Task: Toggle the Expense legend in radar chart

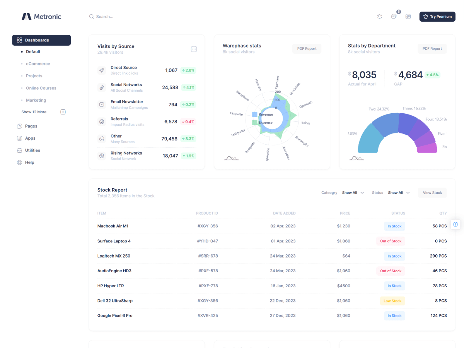Action: 263,123
